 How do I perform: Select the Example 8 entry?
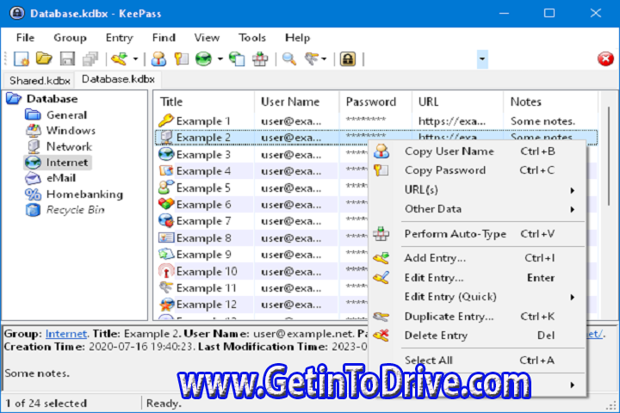(x=203, y=238)
